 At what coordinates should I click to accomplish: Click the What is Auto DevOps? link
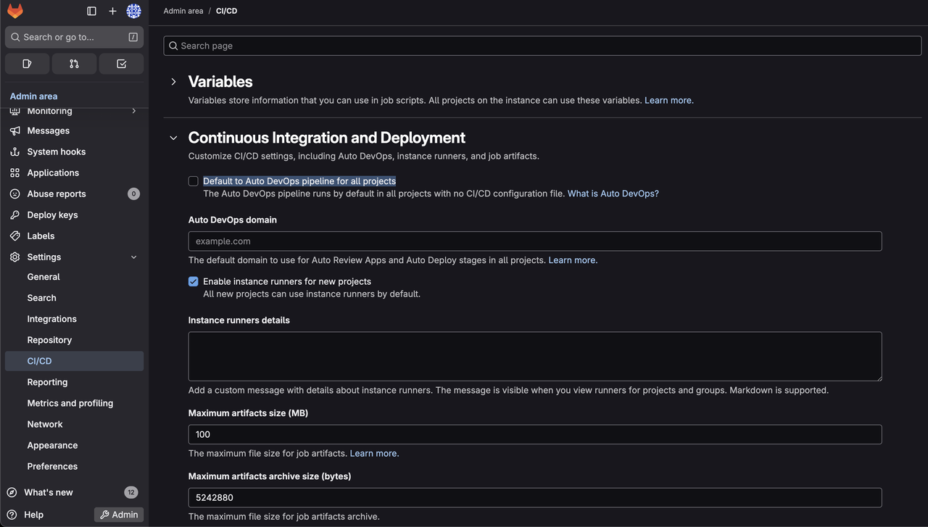tap(613, 194)
